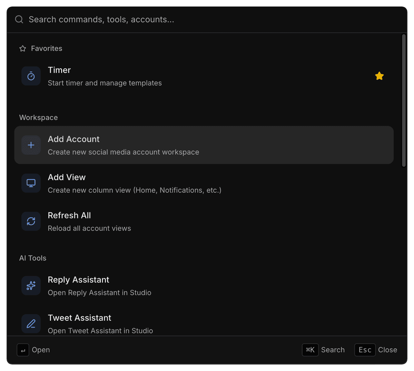
Task: Open Reply Assistant in Studio
Action: (204, 286)
